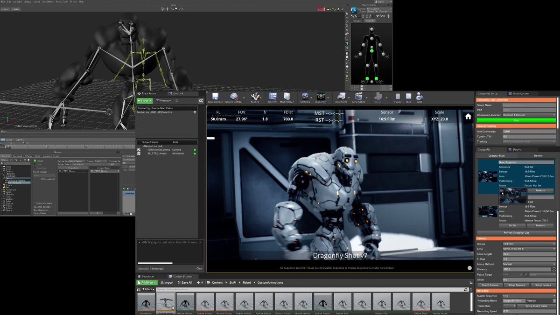The height and width of the screenshot is (315, 560).
Task: Click the Distance input field
Action: click(526, 269)
